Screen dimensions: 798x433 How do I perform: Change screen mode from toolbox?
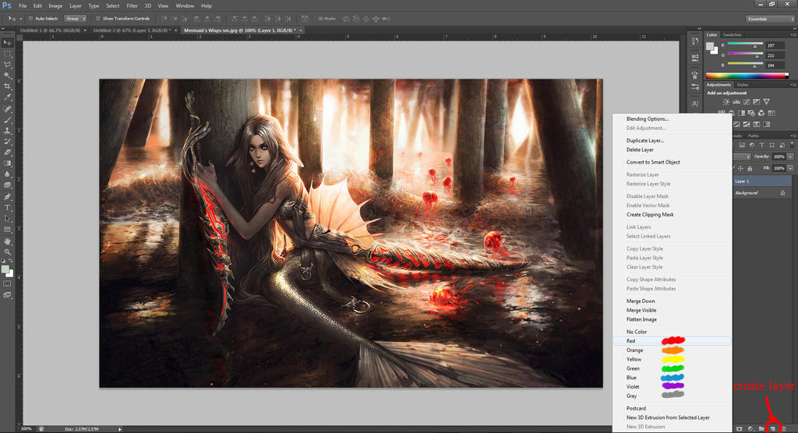coord(7,295)
